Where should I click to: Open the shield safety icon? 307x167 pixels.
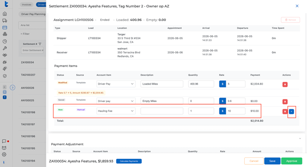5,76
